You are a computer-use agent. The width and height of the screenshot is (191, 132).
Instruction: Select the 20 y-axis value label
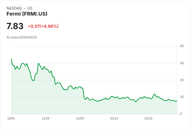tap(182, 80)
